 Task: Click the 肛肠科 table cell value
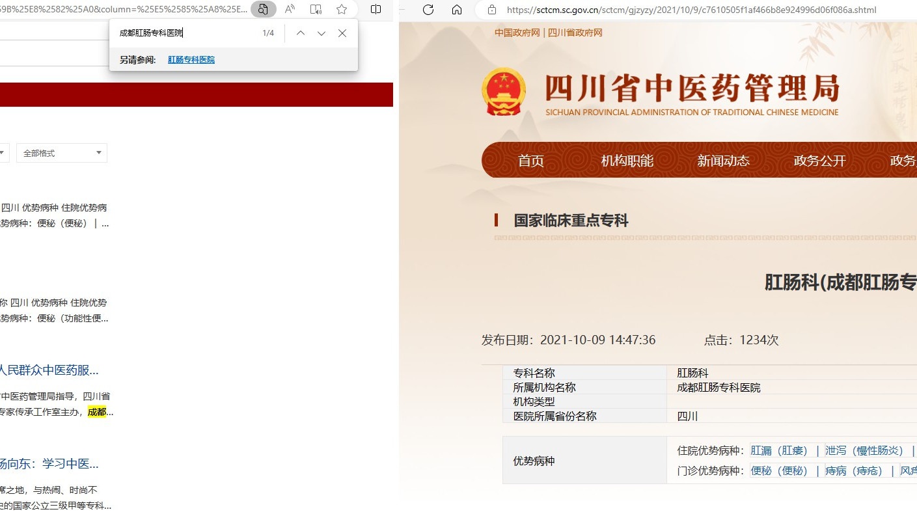(692, 373)
